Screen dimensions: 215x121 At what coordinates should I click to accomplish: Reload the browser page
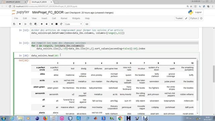pos(10,6)
